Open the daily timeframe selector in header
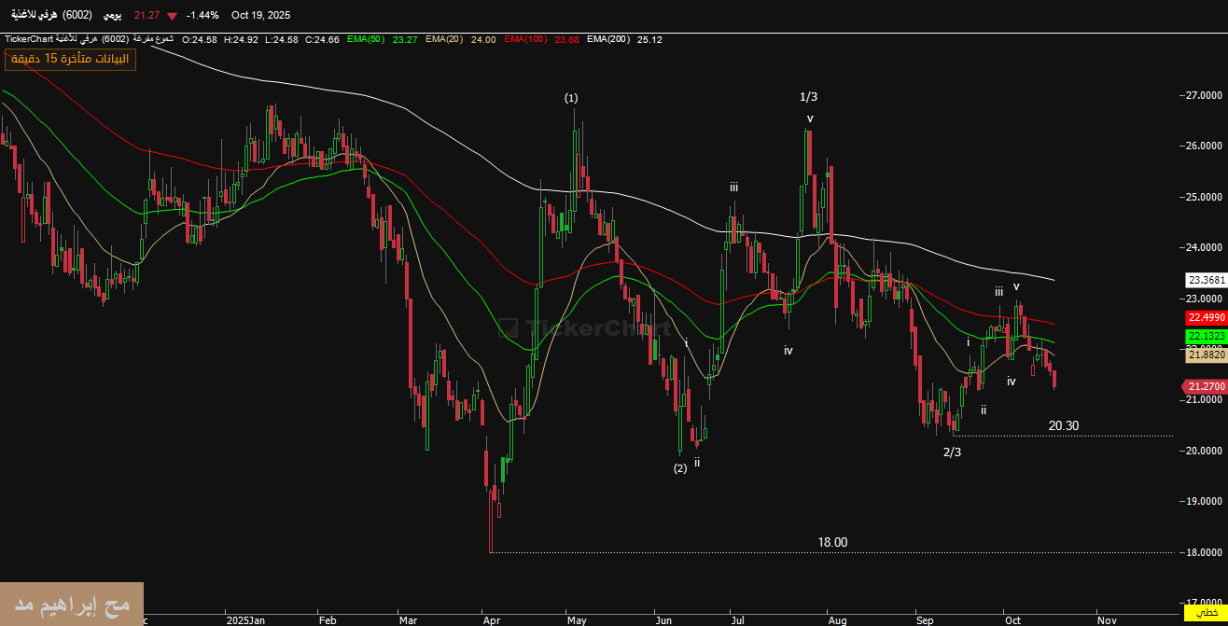The height and width of the screenshot is (626, 1228). [x=110, y=16]
